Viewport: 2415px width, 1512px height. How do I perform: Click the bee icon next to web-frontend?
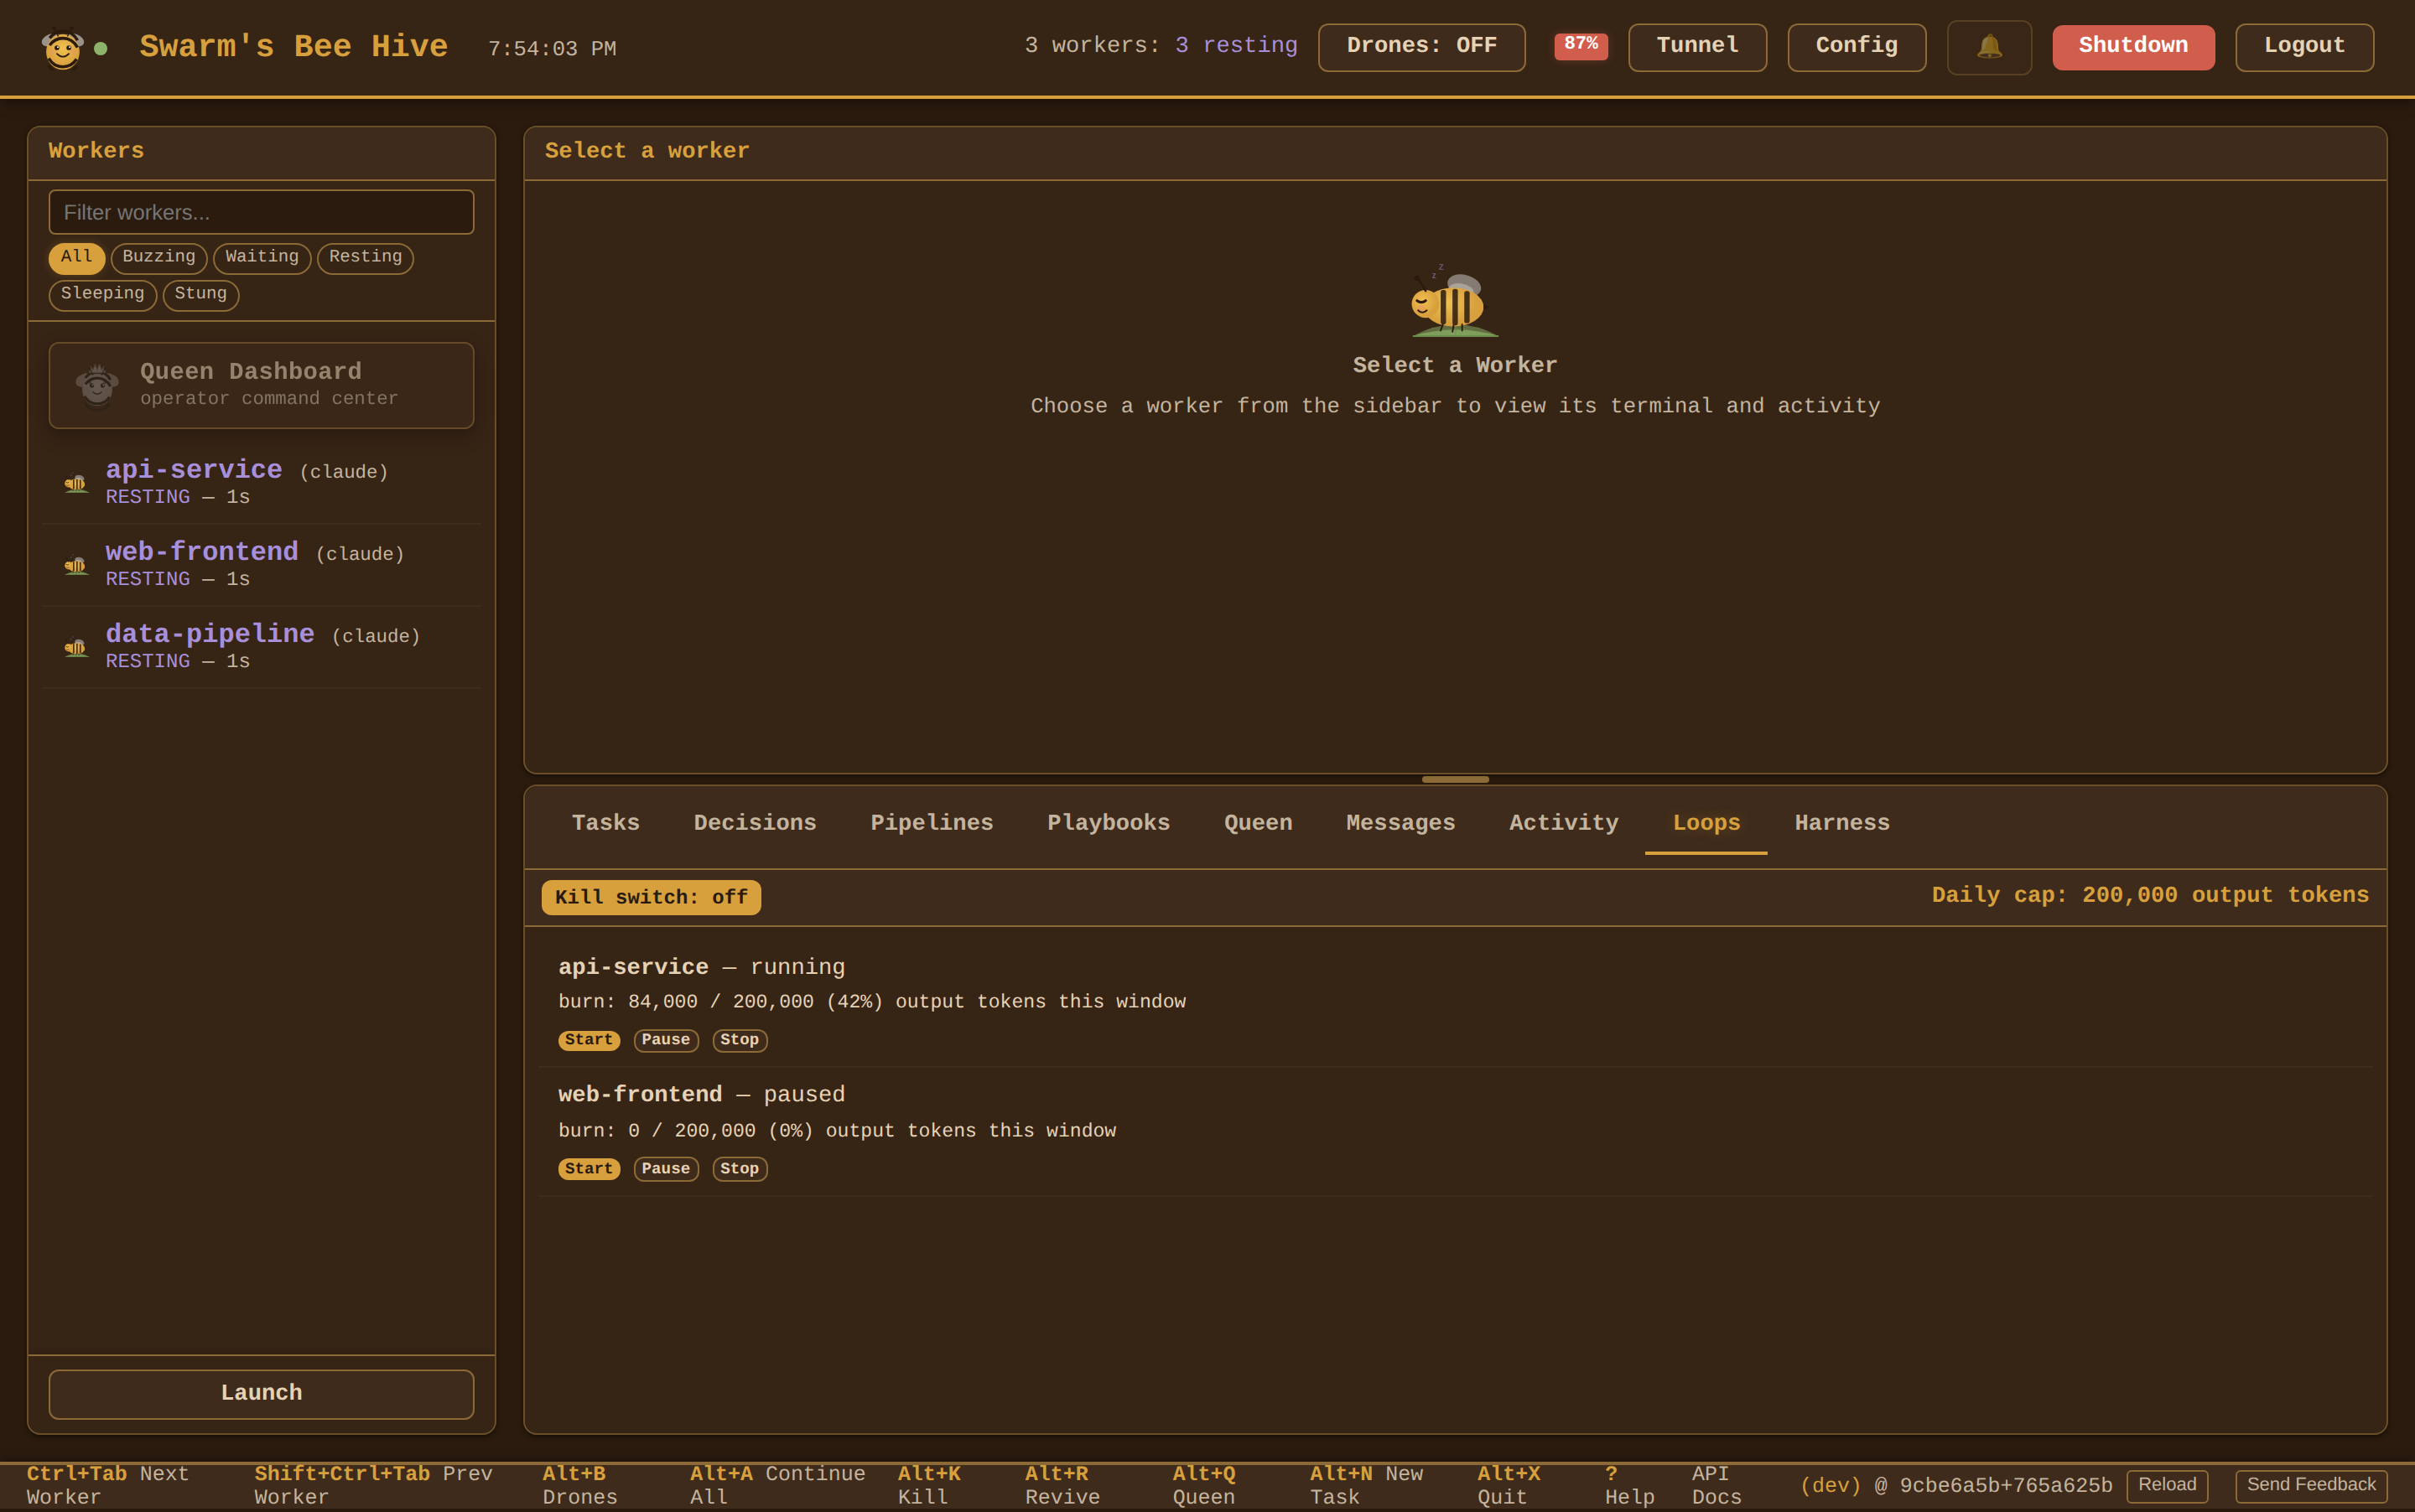coord(76,565)
